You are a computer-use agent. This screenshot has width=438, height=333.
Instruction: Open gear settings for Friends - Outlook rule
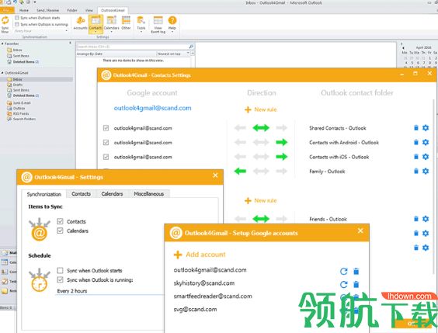(426, 219)
